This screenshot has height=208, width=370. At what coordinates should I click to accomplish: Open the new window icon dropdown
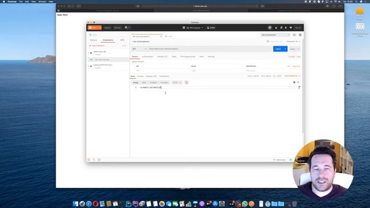point(127,28)
